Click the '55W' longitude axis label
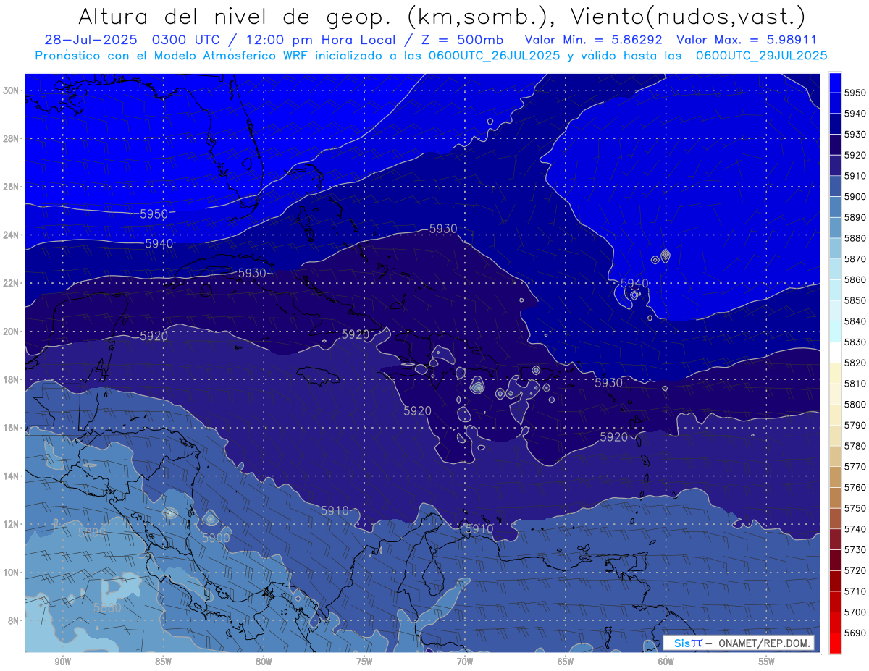Viewport: 869px width, 671px height. point(767,662)
